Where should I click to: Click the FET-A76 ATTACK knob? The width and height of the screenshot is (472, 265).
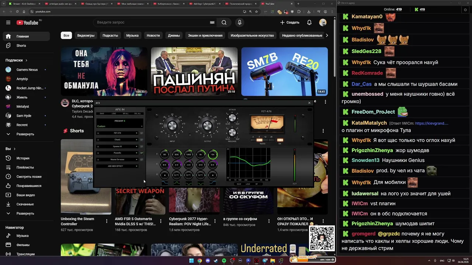pyautogui.click(x=232, y=118)
